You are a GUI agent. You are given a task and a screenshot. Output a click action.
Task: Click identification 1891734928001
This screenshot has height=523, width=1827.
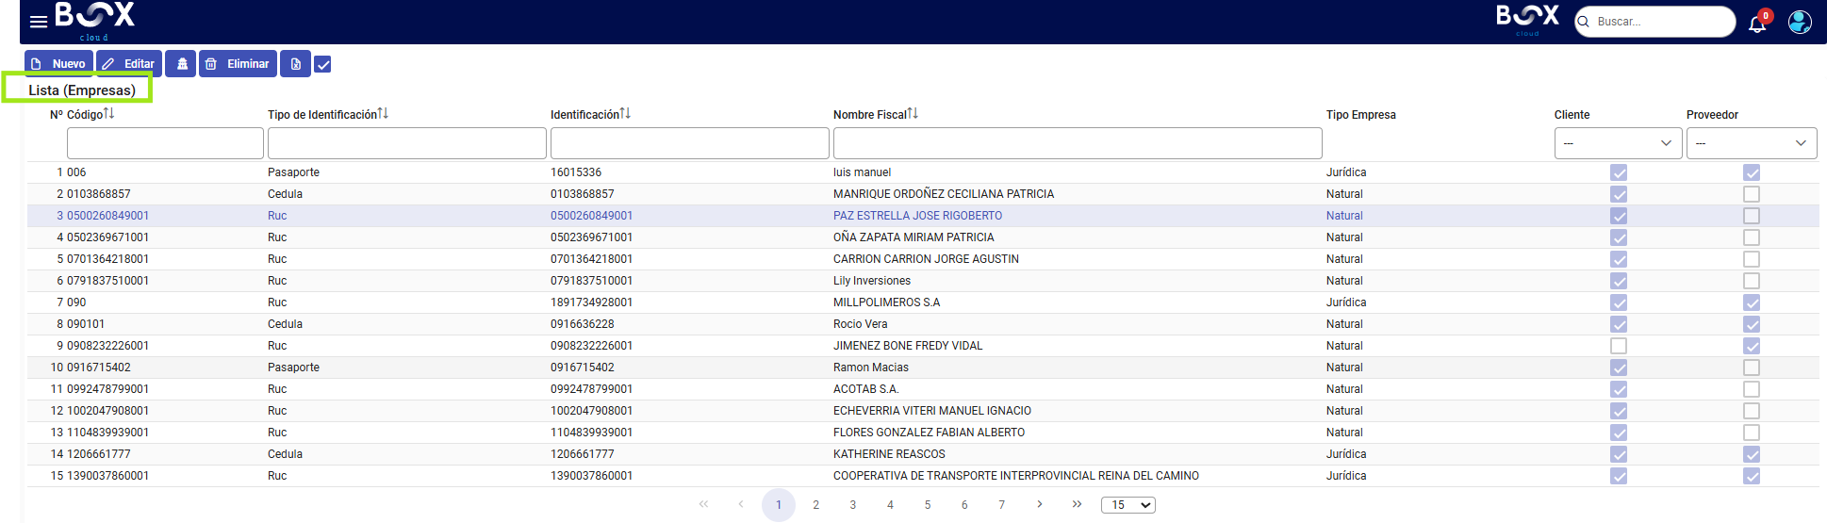click(x=591, y=302)
